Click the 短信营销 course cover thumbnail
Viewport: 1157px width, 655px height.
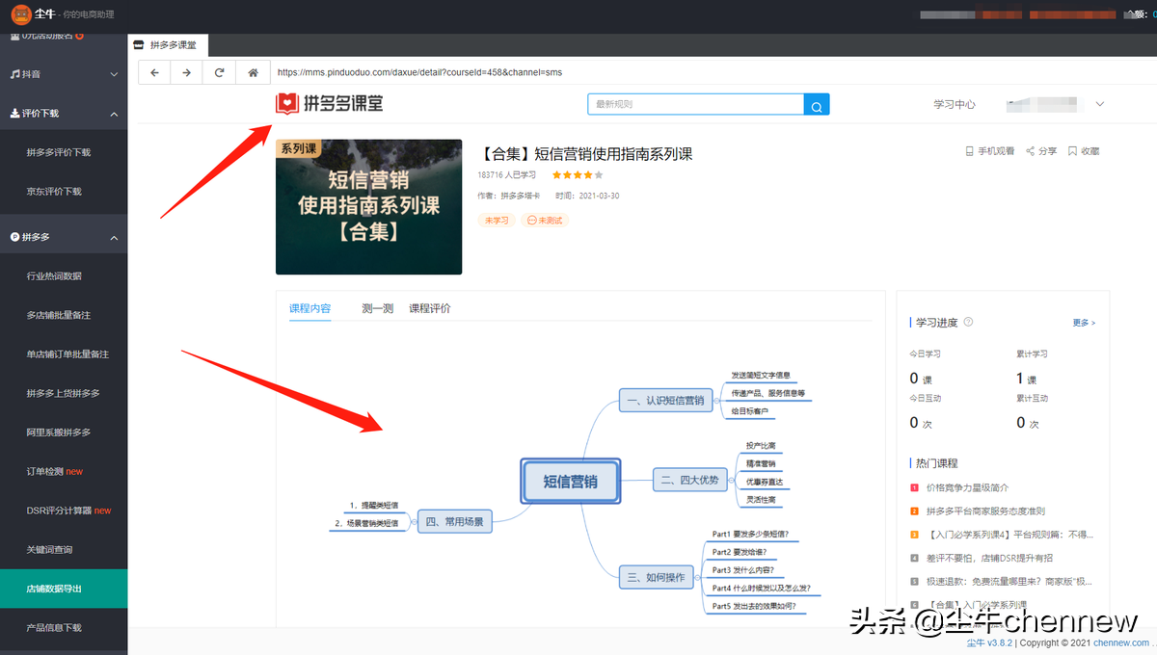click(368, 207)
